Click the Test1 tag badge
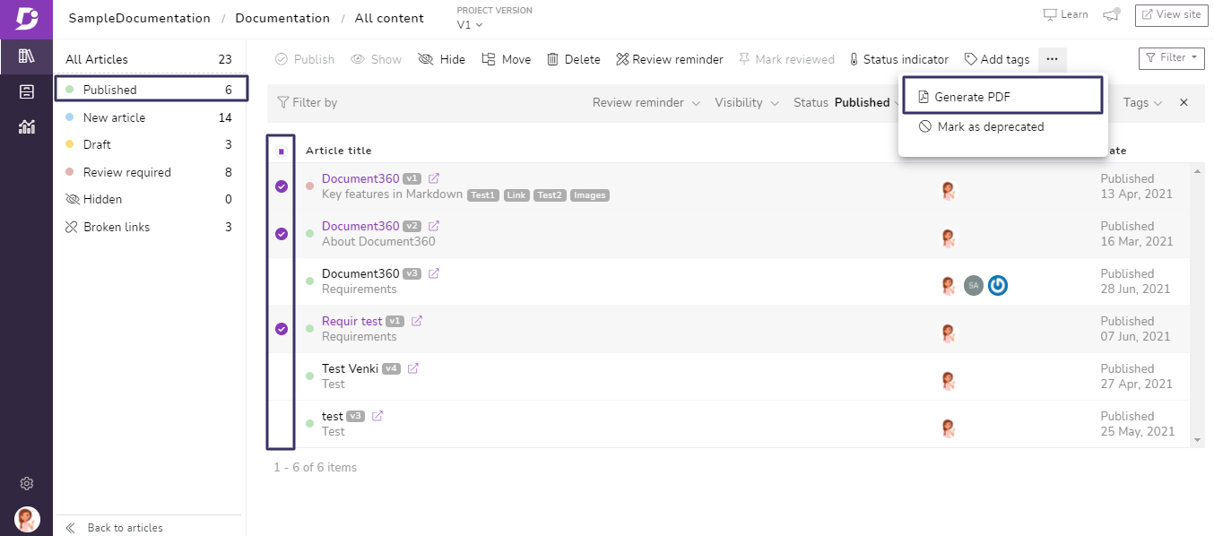Viewport: 1214px width, 536px height. [x=483, y=195]
